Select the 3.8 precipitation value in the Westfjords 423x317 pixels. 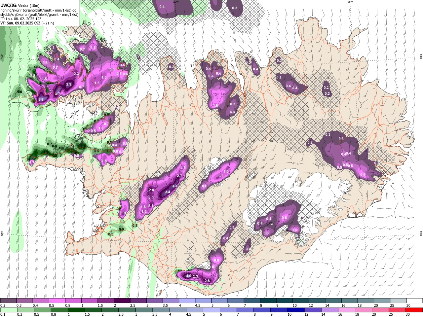pos(41,99)
